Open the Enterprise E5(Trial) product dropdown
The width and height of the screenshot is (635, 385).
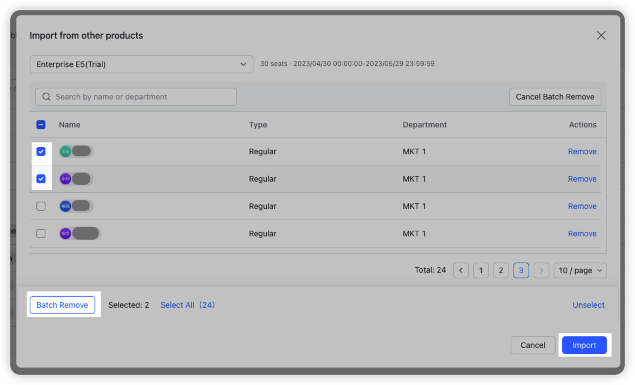click(141, 64)
